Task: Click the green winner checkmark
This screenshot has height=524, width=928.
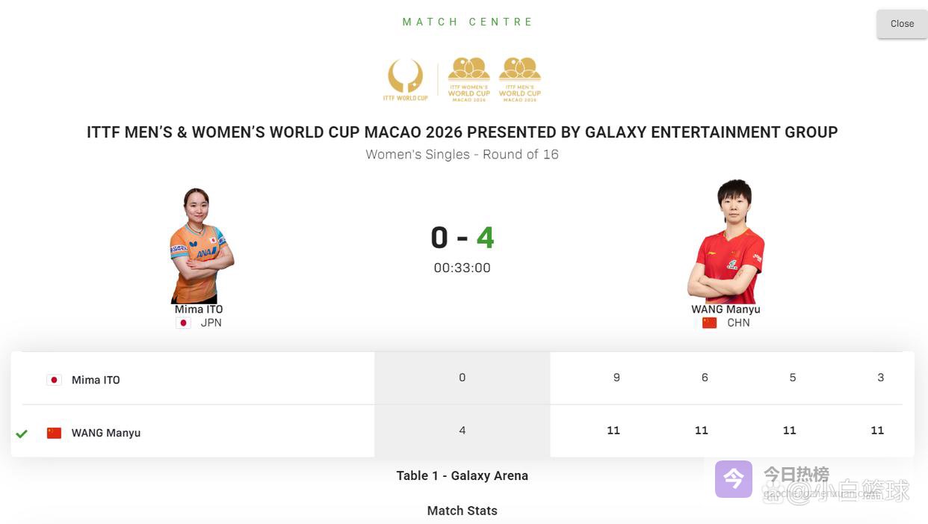Action: (x=22, y=434)
